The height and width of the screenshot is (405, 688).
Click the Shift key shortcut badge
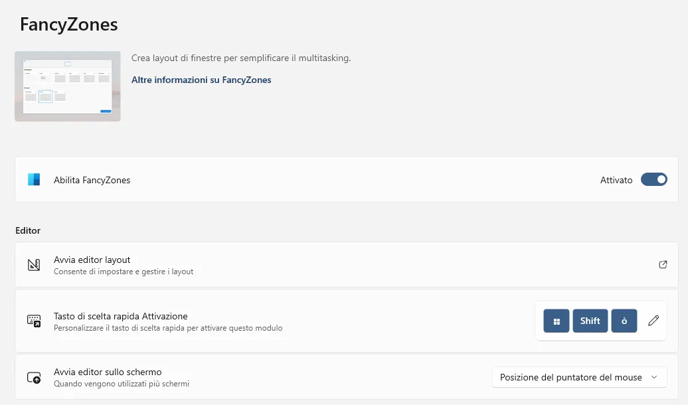590,321
